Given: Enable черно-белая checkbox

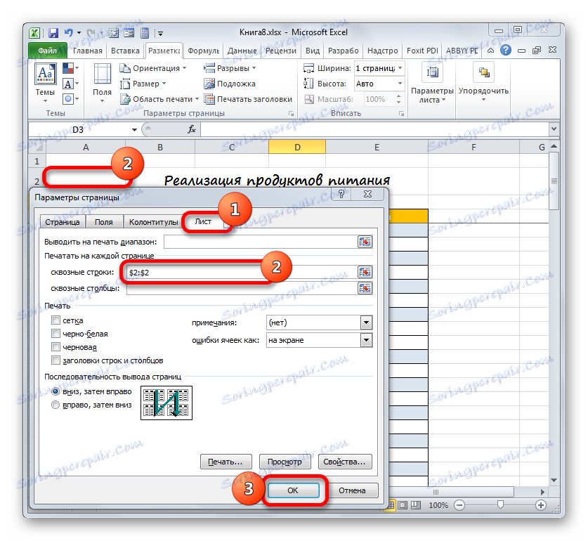Looking at the screenshot, I should pos(55,334).
